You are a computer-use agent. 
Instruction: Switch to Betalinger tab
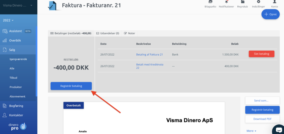(71, 33)
